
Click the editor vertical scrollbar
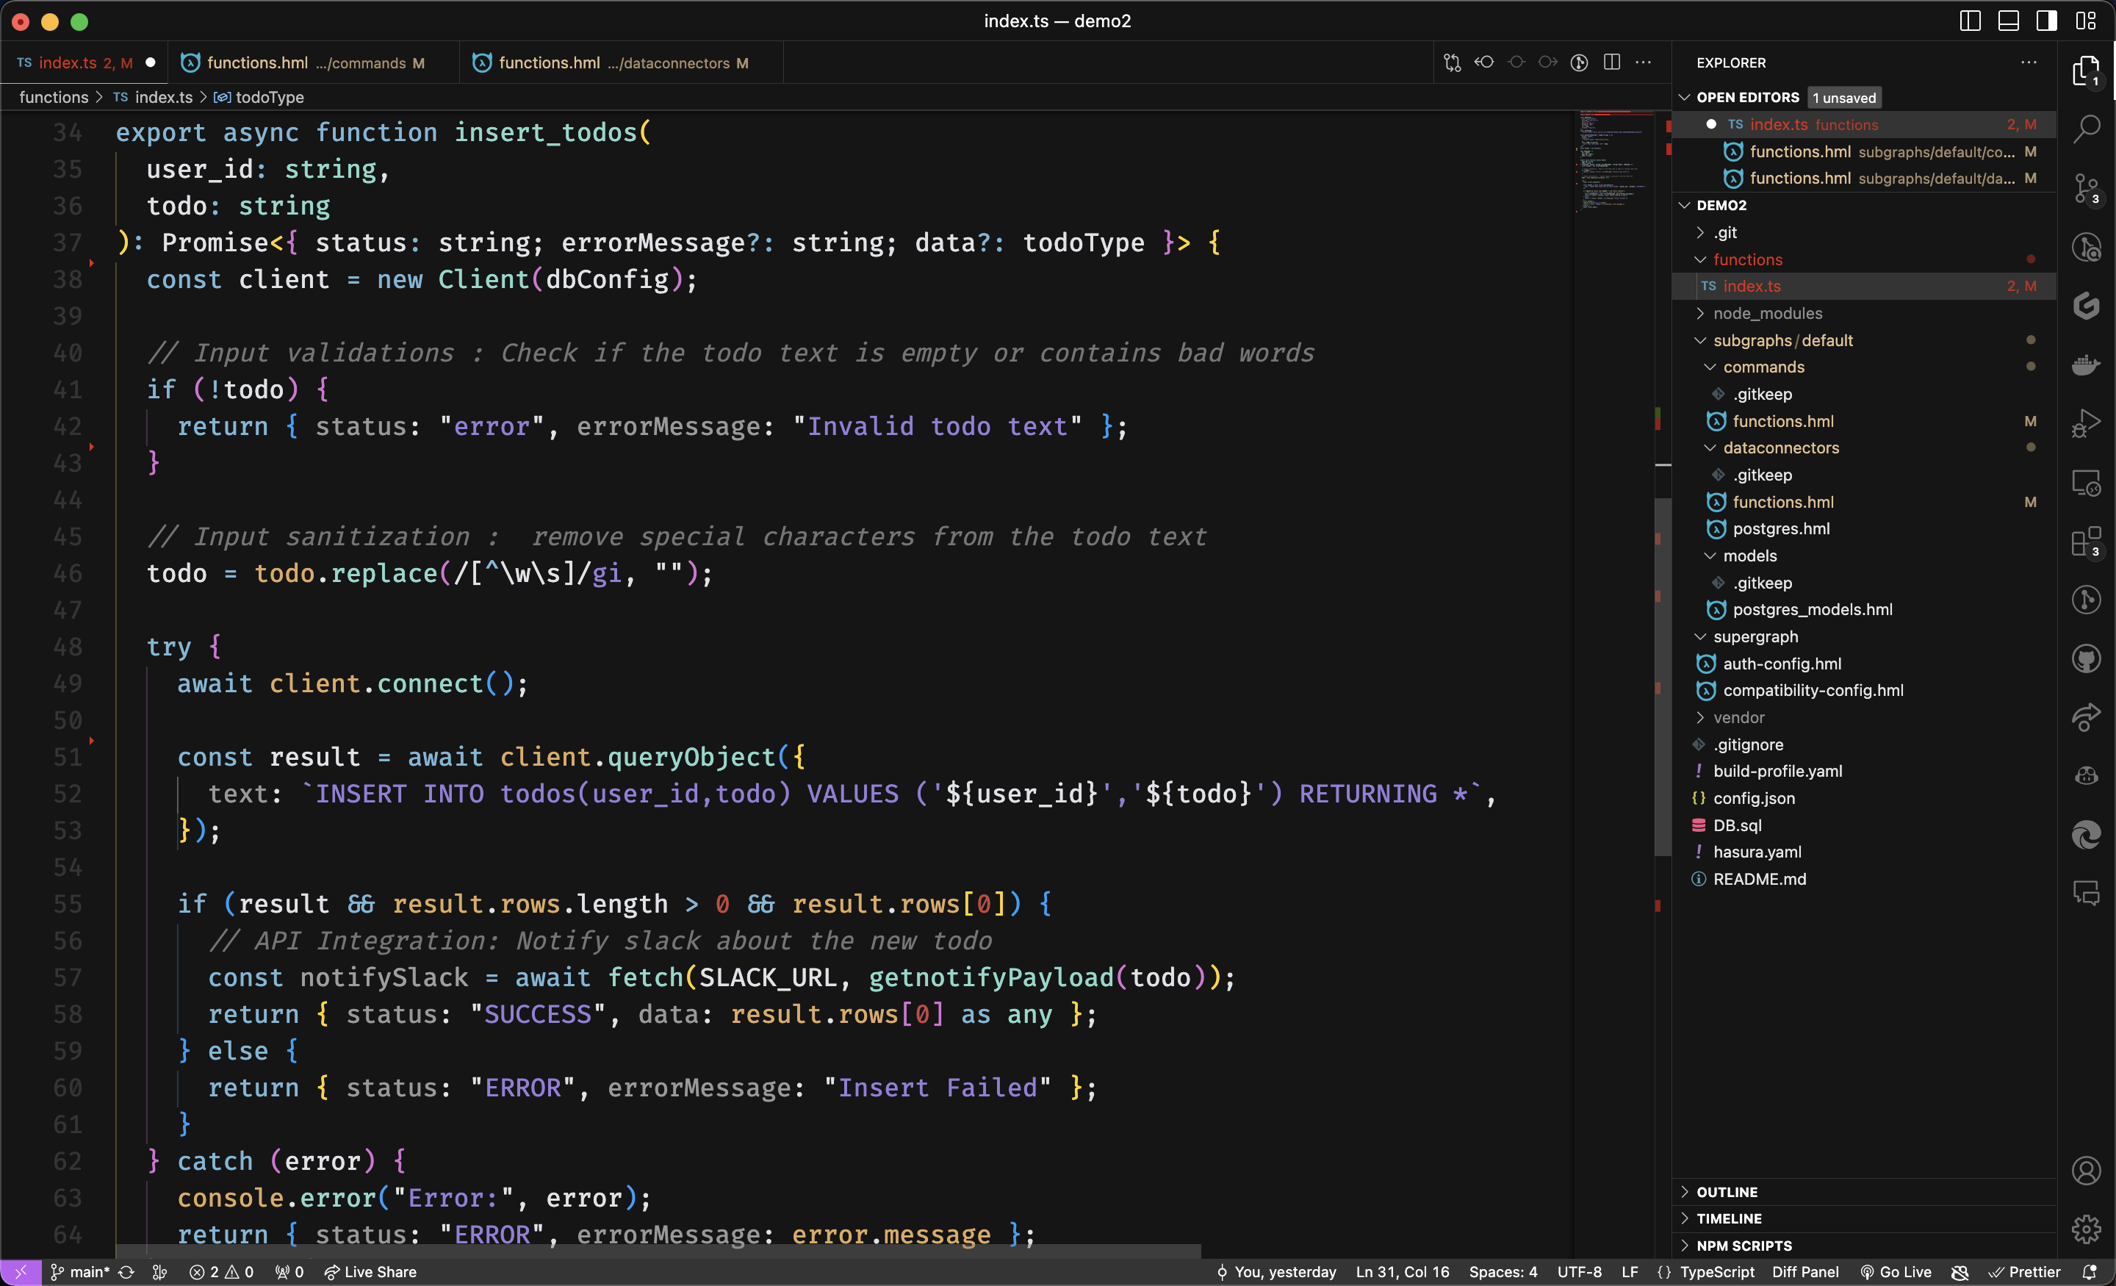[1663, 675]
